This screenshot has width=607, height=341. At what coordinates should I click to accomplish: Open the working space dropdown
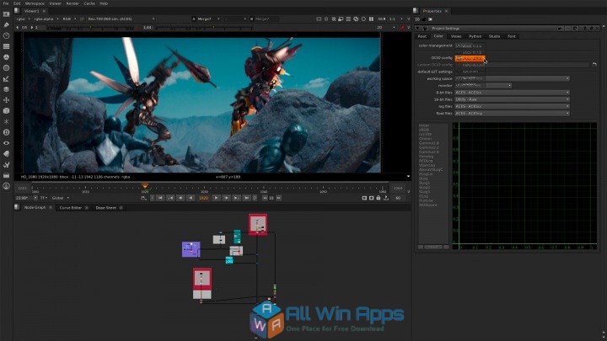click(x=513, y=78)
